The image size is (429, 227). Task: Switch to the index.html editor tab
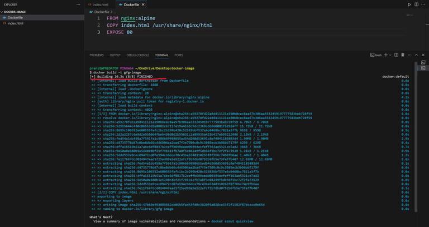(x=100, y=4)
